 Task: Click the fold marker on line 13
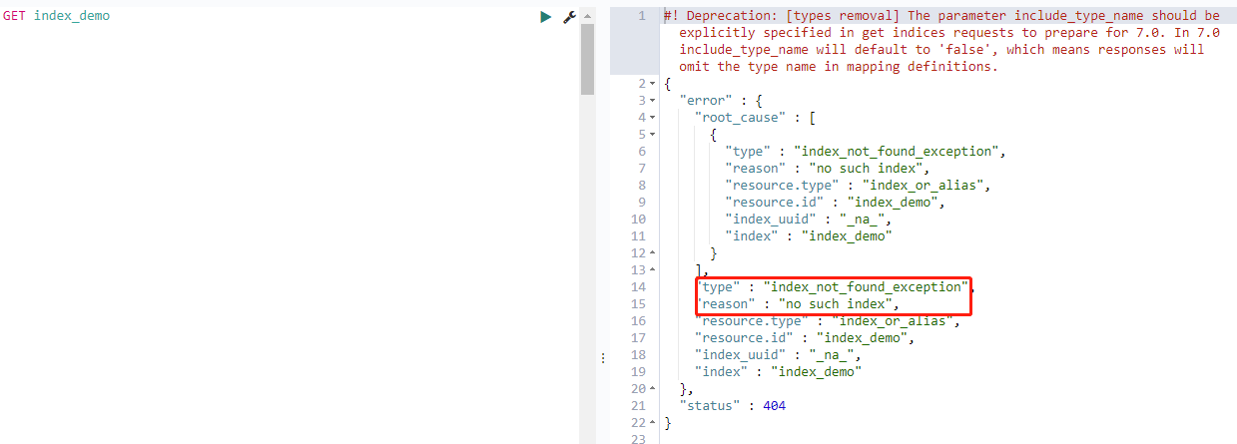pos(653,270)
